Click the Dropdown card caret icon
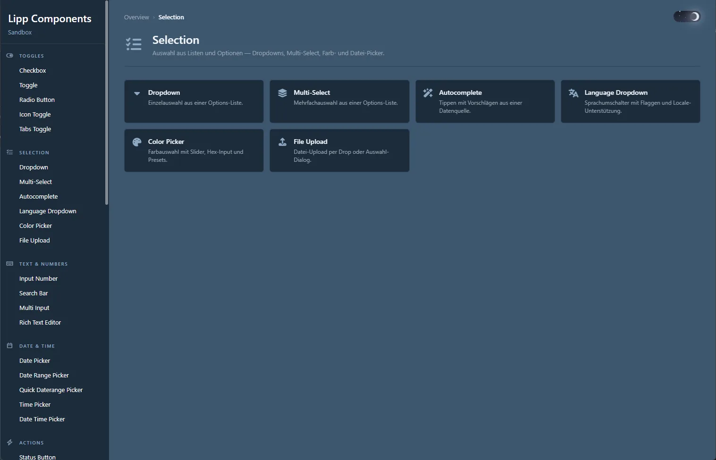The height and width of the screenshot is (460, 716). pyautogui.click(x=137, y=93)
